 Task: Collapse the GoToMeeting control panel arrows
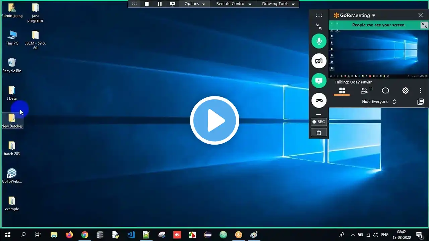click(x=319, y=26)
